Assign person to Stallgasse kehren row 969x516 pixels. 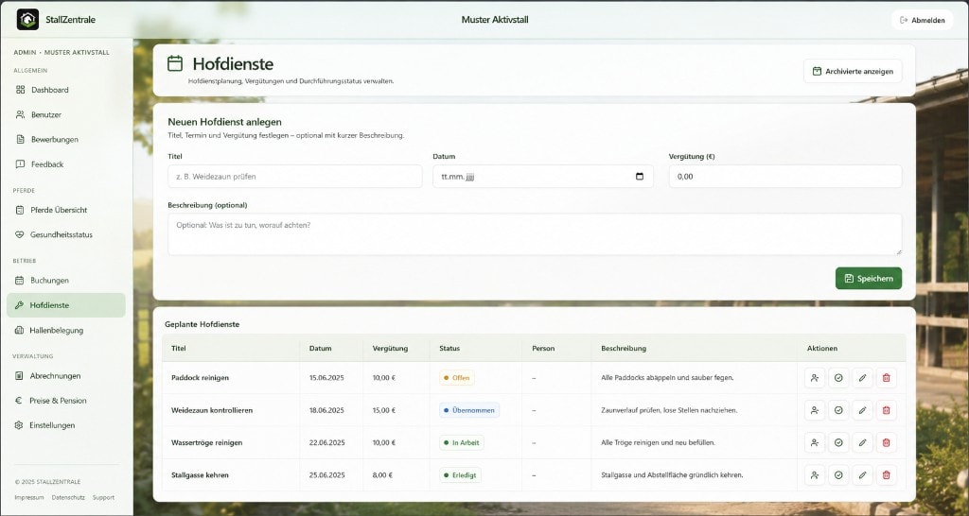click(815, 475)
